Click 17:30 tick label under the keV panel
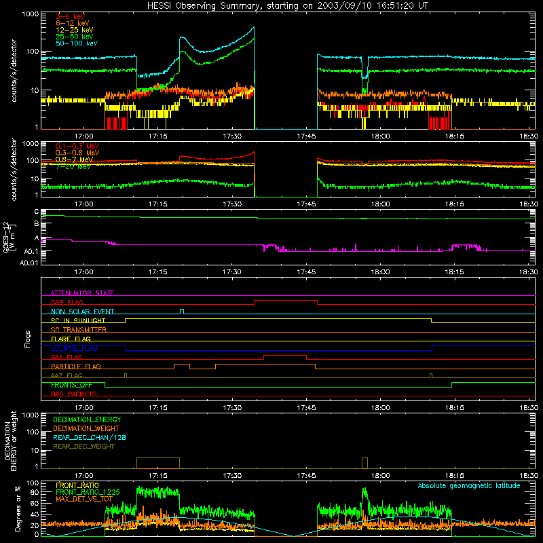The height and width of the screenshot is (543, 543). tap(232, 136)
